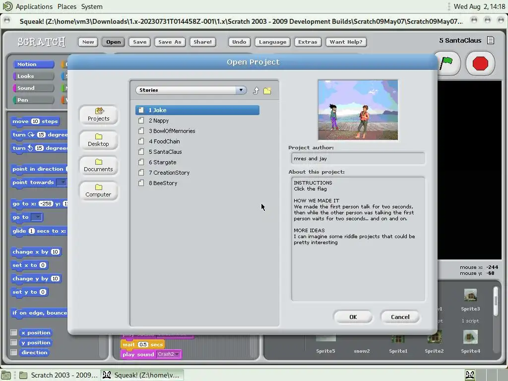Viewport: 508px width, 381px height.
Task: Click turn counterclockwise 15 degrees block
Action: click(x=40, y=148)
